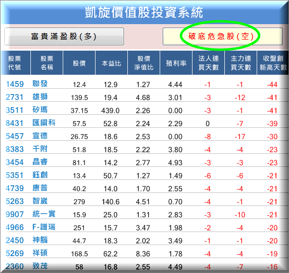
Task: Open stock code 9907
Action: 14,215
